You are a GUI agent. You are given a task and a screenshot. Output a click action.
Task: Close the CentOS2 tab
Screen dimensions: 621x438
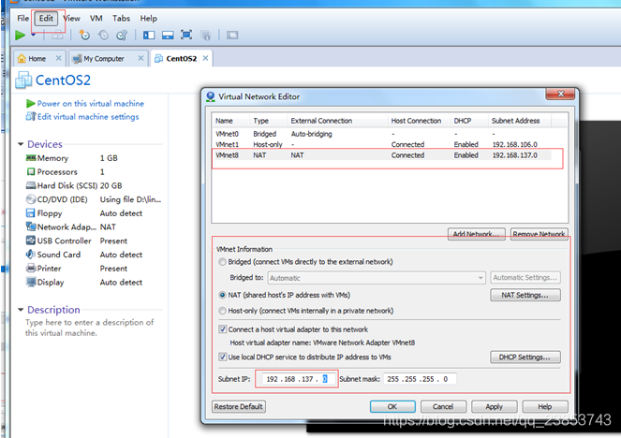click(x=205, y=58)
